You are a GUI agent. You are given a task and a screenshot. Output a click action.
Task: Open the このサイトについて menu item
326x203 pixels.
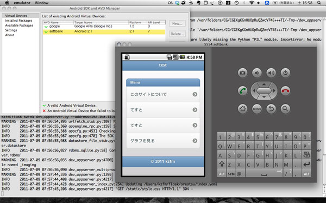(x=163, y=94)
